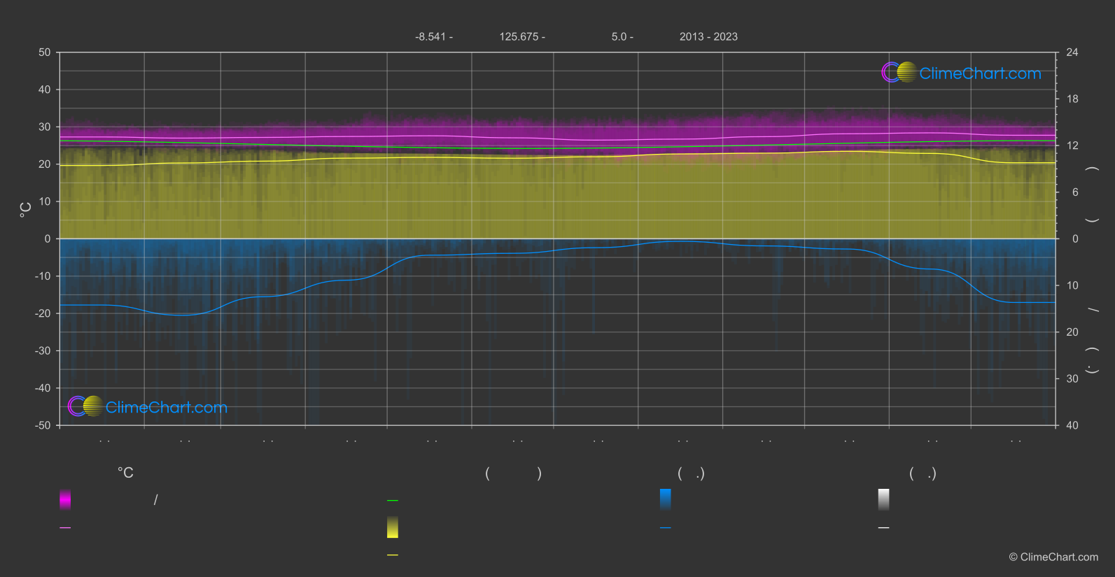Screen dimensions: 1115x577
Task: Click the white line legend marker
Action: tap(884, 528)
